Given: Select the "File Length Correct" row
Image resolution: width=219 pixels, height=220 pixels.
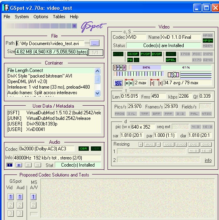Looking at the screenshot, I should [51, 70].
